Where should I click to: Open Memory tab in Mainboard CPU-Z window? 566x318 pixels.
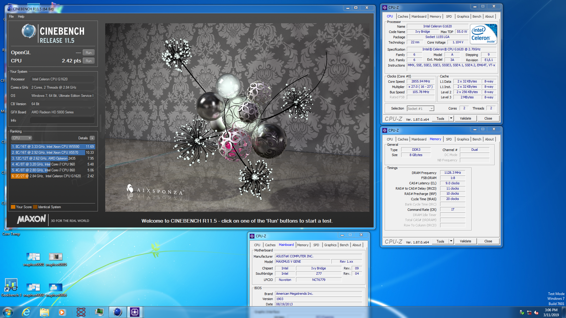pyautogui.click(x=303, y=245)
